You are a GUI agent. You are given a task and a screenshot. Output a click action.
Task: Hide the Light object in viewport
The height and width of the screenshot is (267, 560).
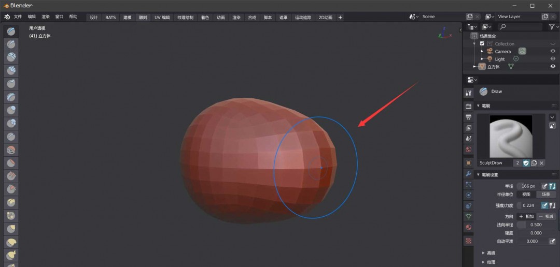[x=553, y=59]
